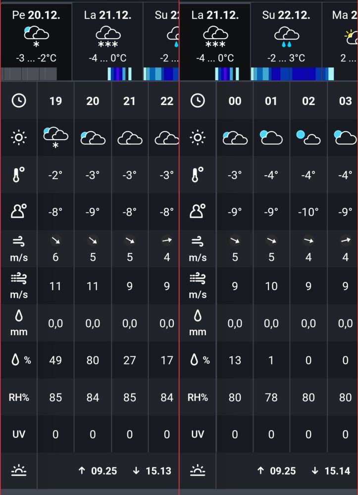Viewport: 358px width, 495px height.
Task: Tap the wind speed m/s icon beside value 6
Action: 19,249
